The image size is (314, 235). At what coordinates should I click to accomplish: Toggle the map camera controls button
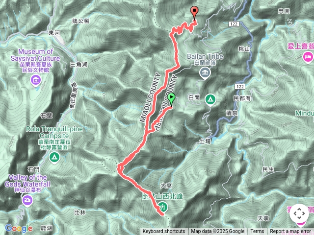coord(299,213)
